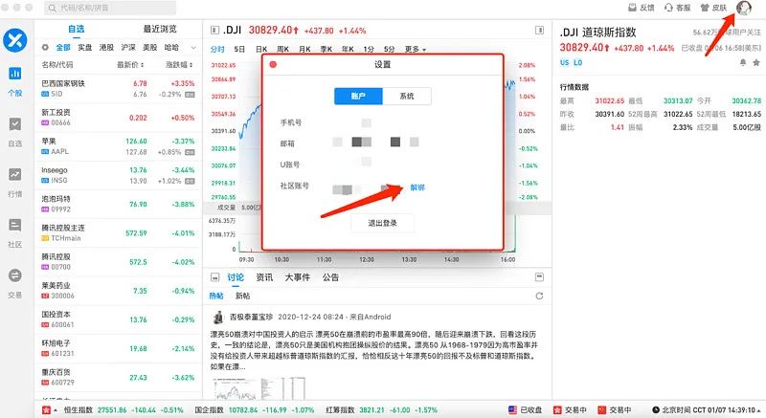Select 新帖 new posts sub-tab
The width and height of the screenshot is (766, 418).
click(x=242, y=296)
